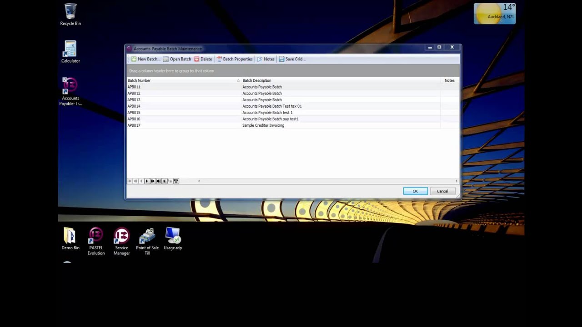Select batch row APB011
The width and height of the screenshot is (582, 327).
[293, 87]
